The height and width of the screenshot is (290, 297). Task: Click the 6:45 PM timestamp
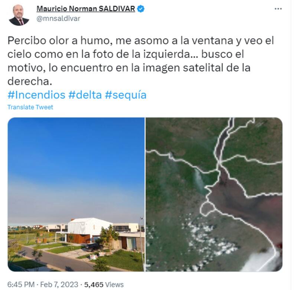[x=21, y=284]
